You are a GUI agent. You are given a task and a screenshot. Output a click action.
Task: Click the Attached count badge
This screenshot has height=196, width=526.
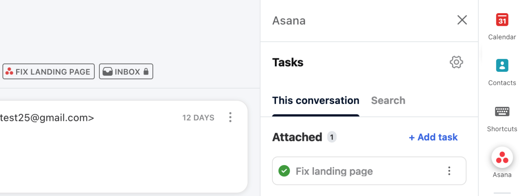pos(332,137)
